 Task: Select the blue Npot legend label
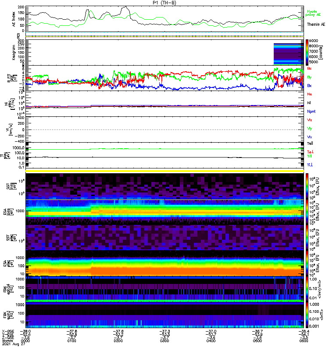click(311, 112)
